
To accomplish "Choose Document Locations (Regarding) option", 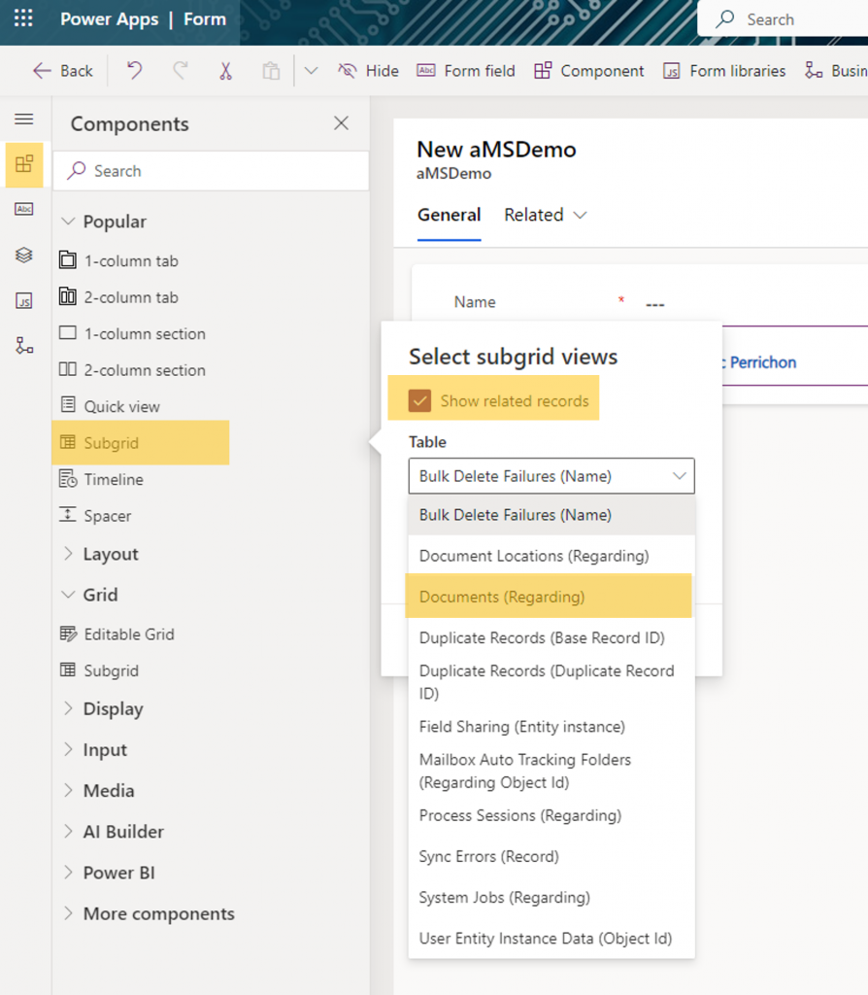I will click(x=551, y=556).
